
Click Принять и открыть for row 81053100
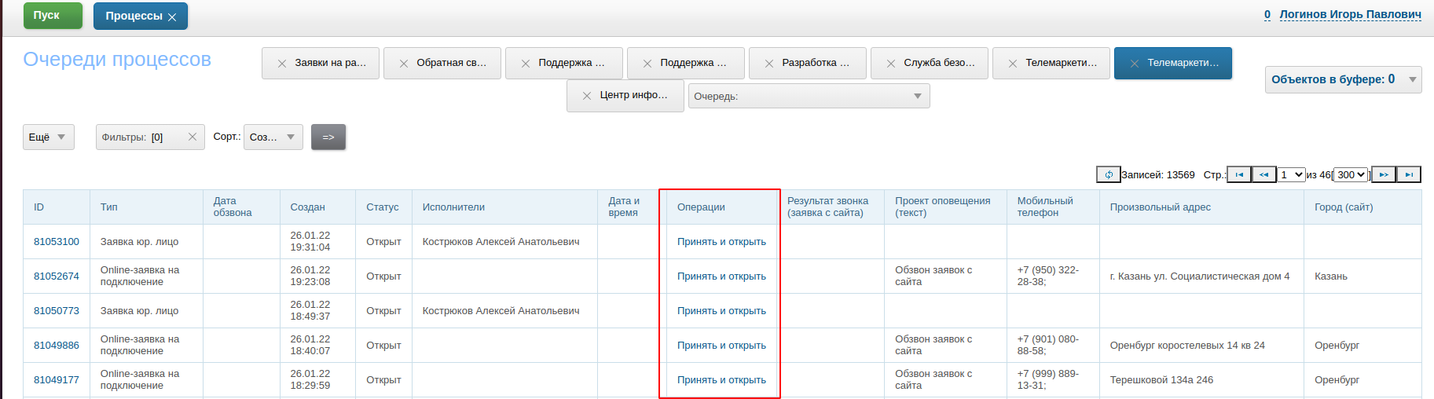721,242
